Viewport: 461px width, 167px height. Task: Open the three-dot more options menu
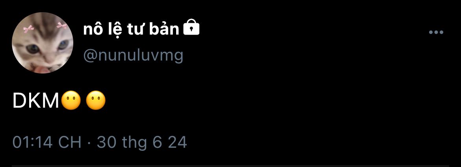tap(436, 32)
